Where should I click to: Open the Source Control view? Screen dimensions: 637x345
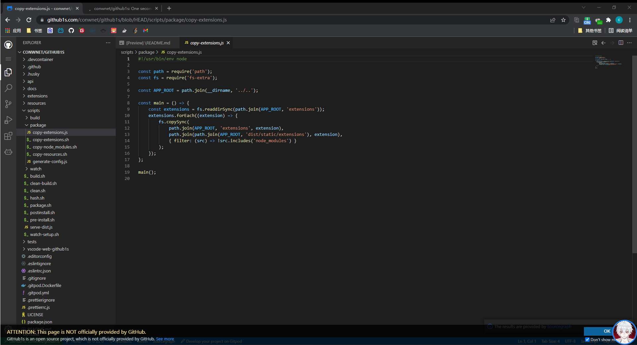pyautogui.click(x=8, y=104)
